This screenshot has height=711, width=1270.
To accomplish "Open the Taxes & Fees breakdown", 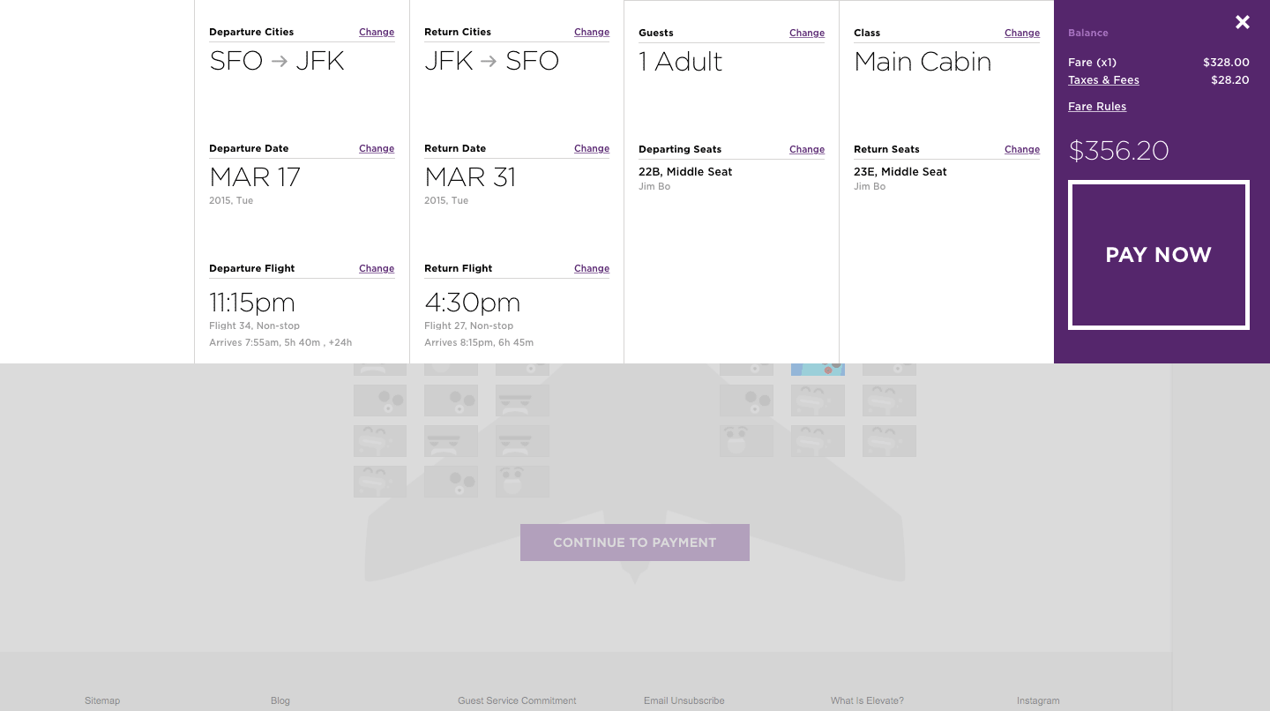I will coord(1103,80).
